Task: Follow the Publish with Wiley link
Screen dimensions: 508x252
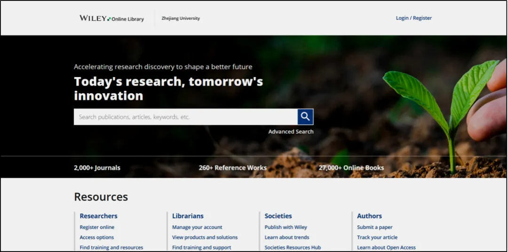Action: [286, 227]
